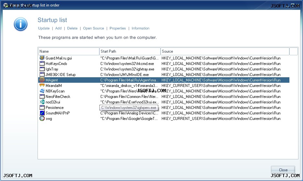Image resolution: width=303 pixels, height=181 pixels.
Task: Select the NeroFilterCheck entry name
Action: (x=58, y=97)
